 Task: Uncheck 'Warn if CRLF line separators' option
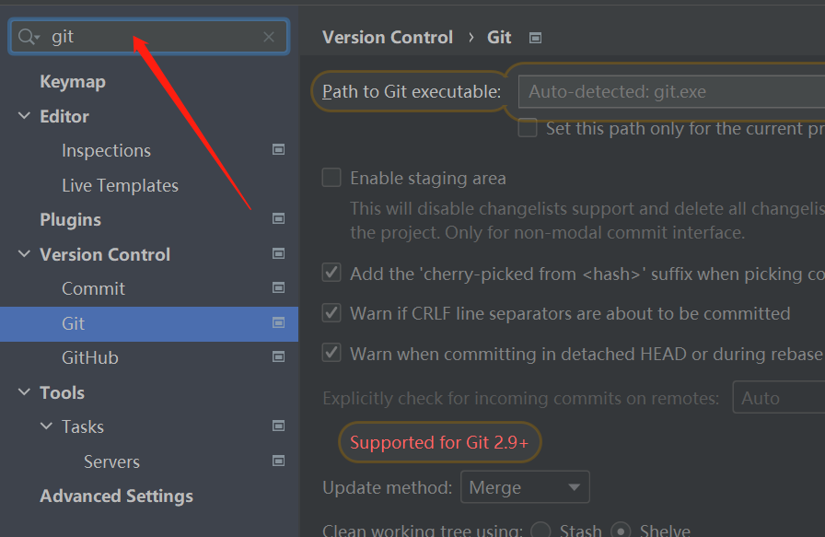pyautogui.click(x=331, y=313)
